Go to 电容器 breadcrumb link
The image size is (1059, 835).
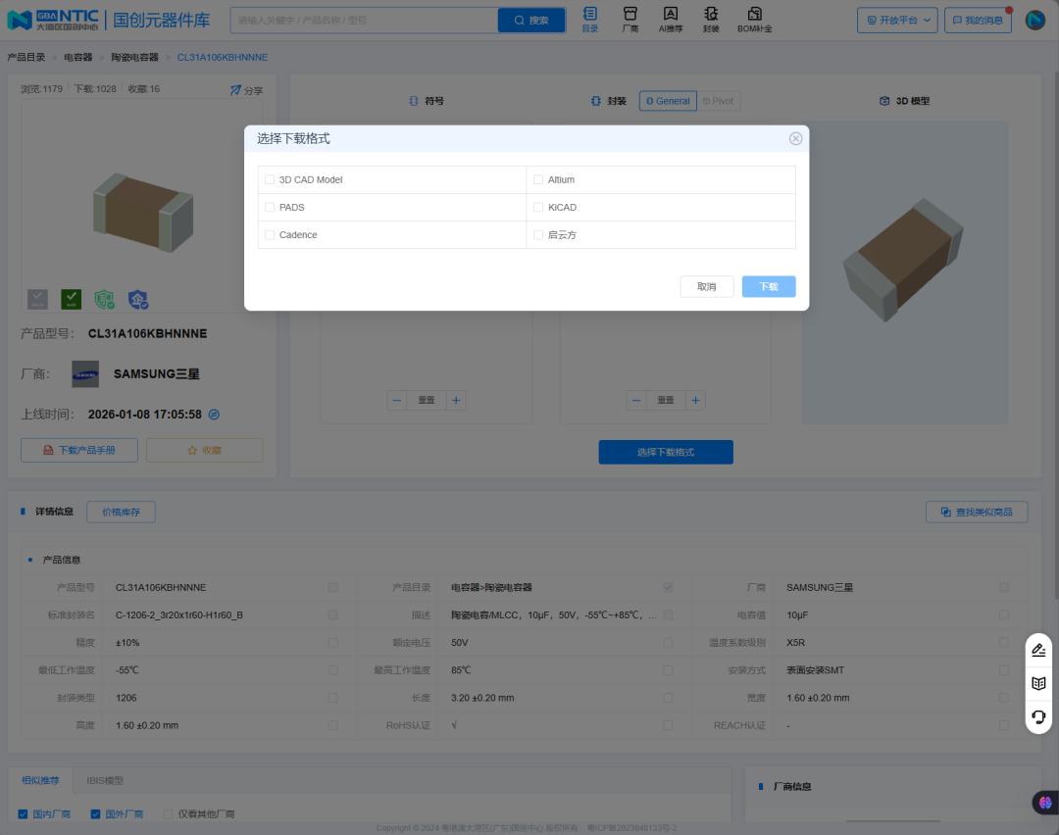[x=78, y=58]
